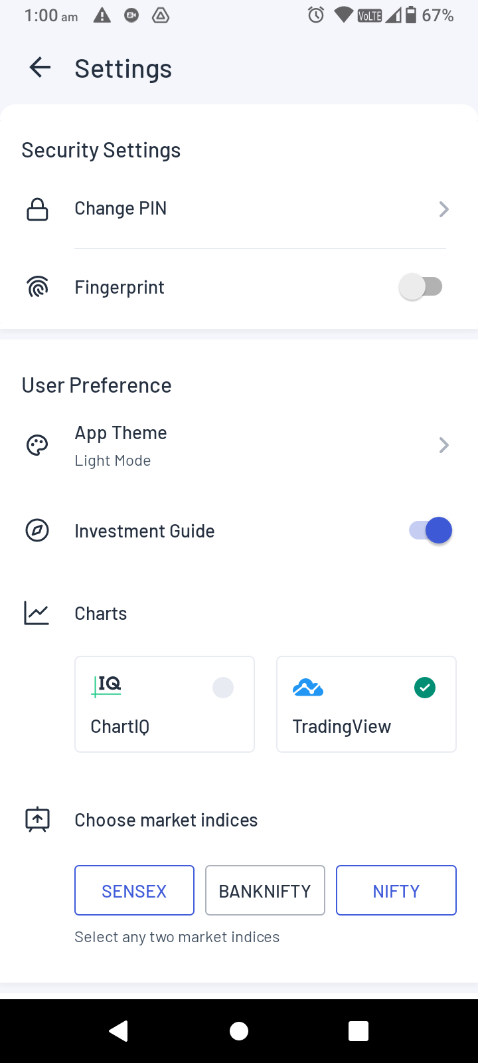
Task: Select the ChartIQ radio option
Action: tap(223, 688)
